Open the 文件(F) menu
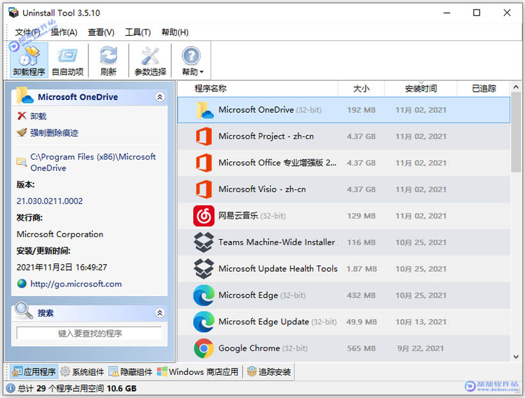Screen dimensions: 525x398 coord(28,32)
